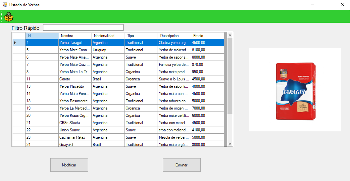350x181 pixels.
Task: Click the Taragüi yerba product image
Action: pos(295,90)
